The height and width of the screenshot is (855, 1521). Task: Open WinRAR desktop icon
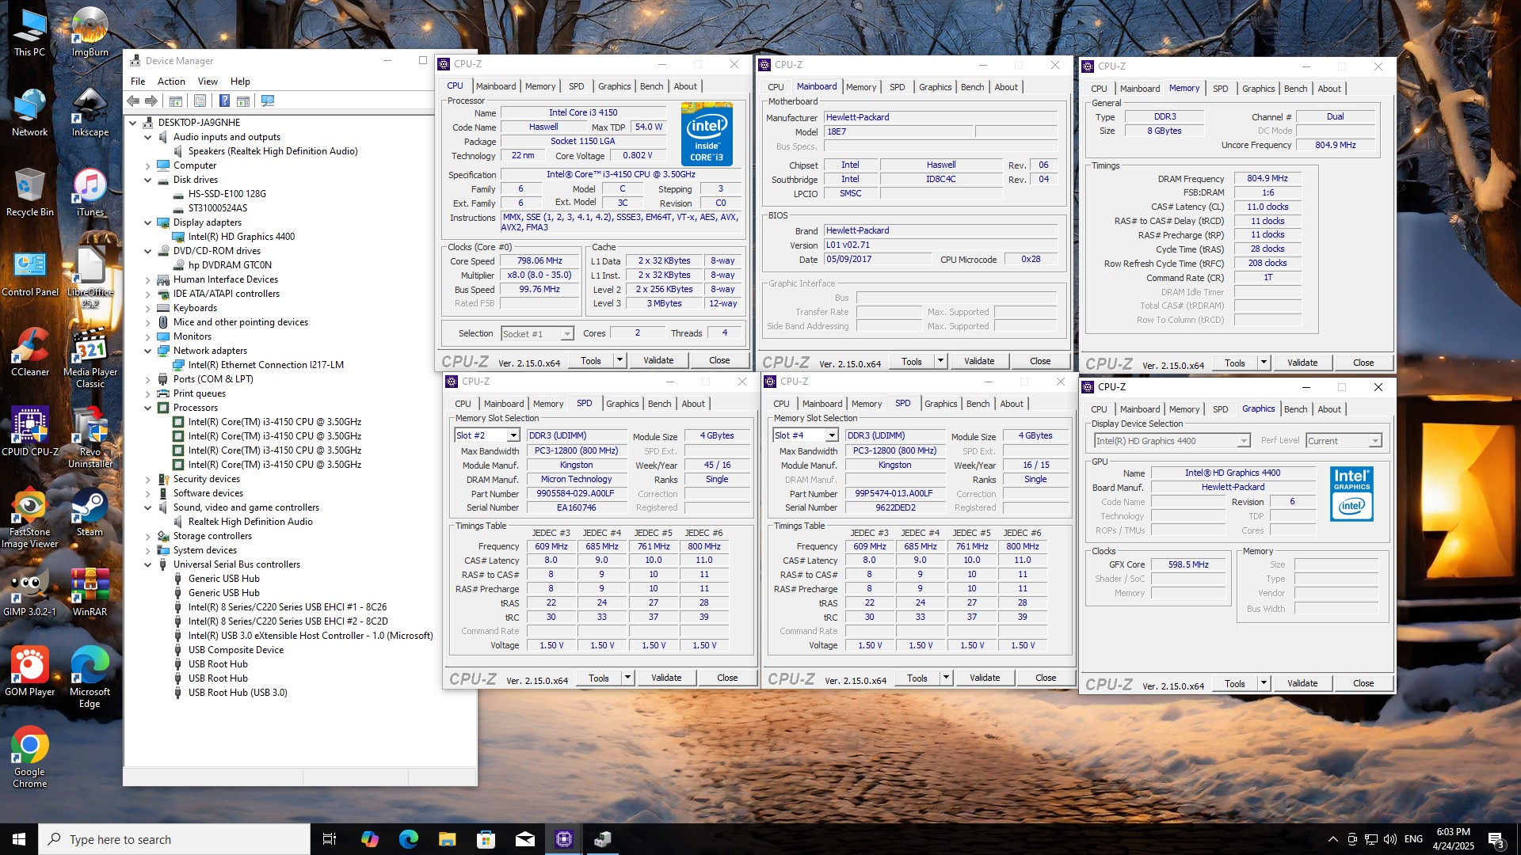point(90,592)
